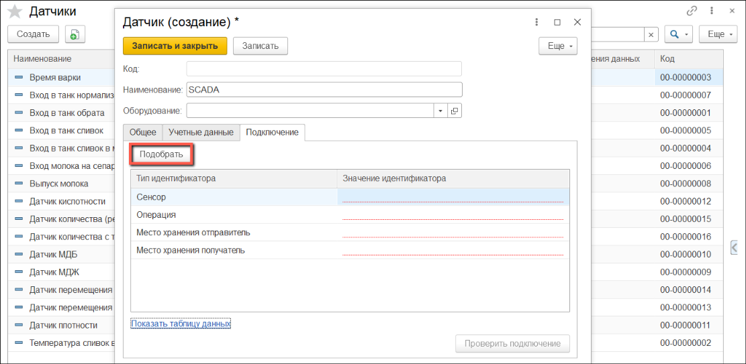Expand the side panel with arrow
Viewport: 746px width, 364px height.
[735, 247]
